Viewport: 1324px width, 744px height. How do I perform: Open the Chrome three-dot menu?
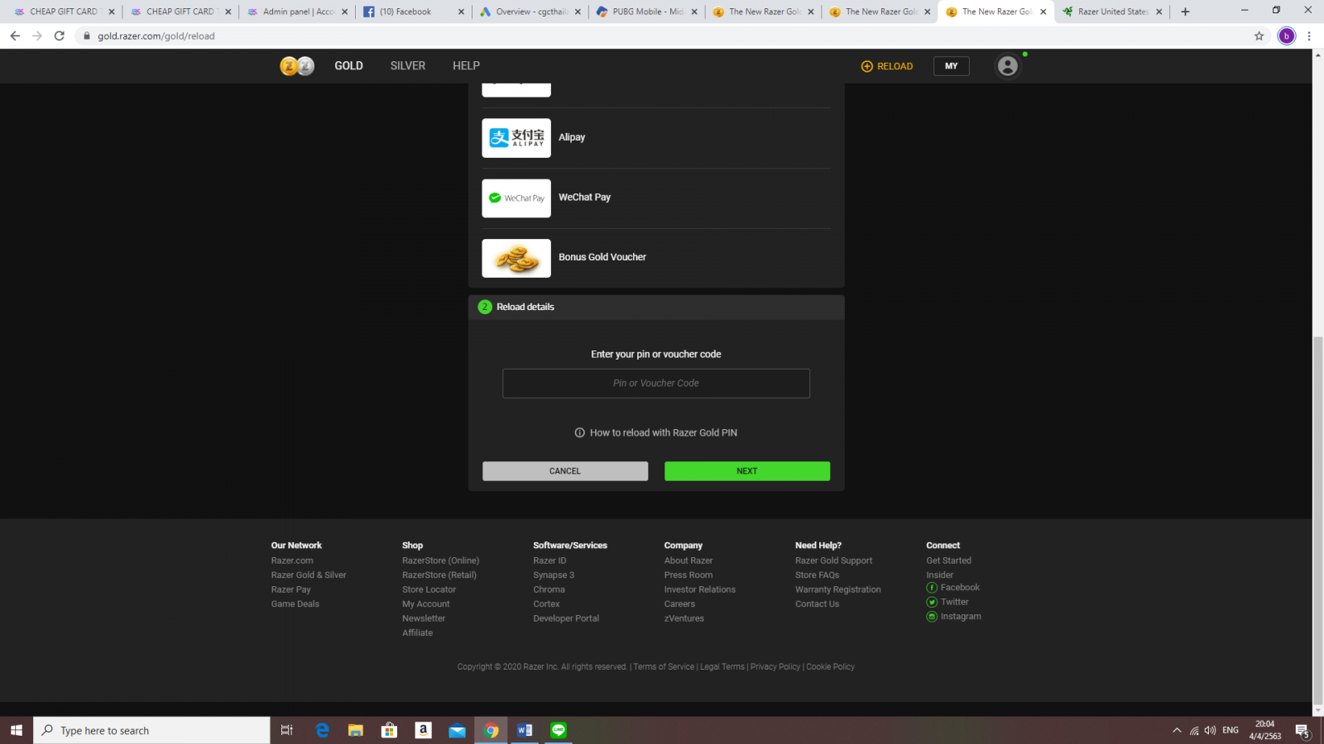(x=1309, y=36)
